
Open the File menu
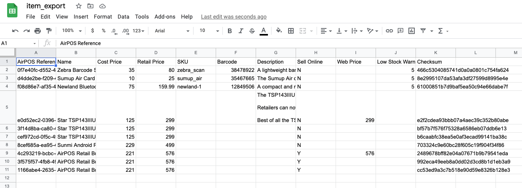point(30,17)
